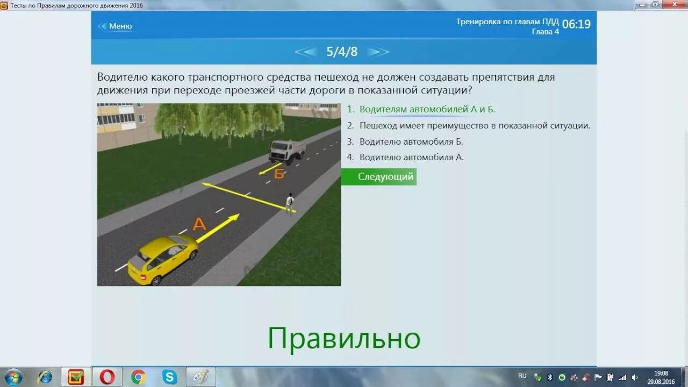Click the safely remove hardware tray icon

click(538, 377)
